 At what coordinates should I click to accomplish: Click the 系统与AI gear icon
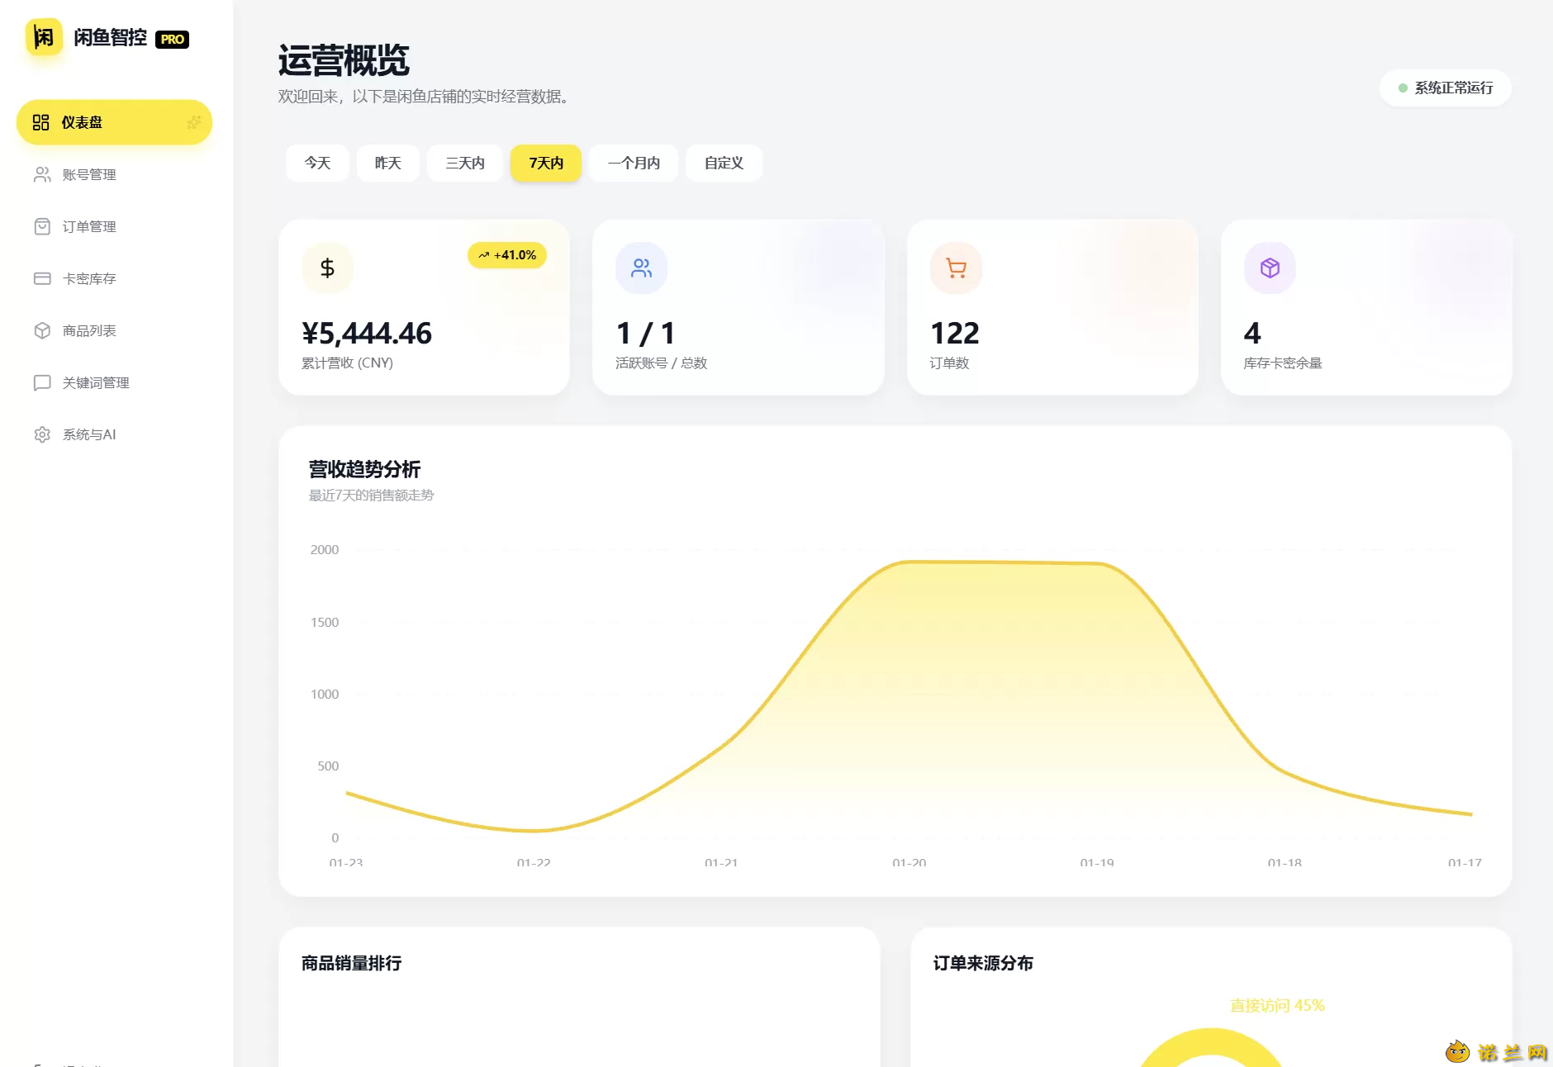[42, 434]
